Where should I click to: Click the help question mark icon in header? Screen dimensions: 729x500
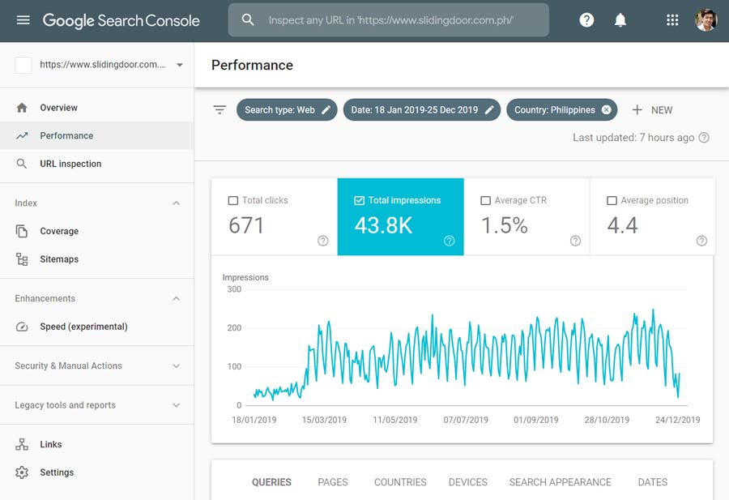tap(586, 20)
